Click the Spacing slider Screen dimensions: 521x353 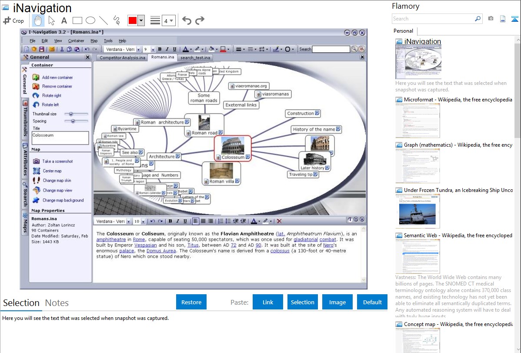[77, 121]
